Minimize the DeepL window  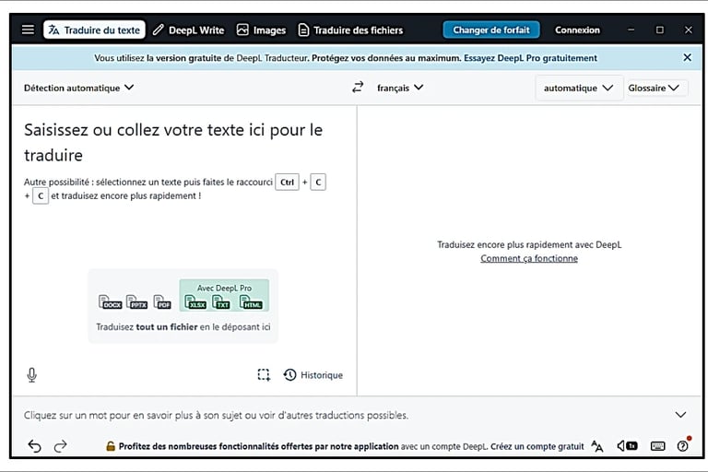coord(631,29)
